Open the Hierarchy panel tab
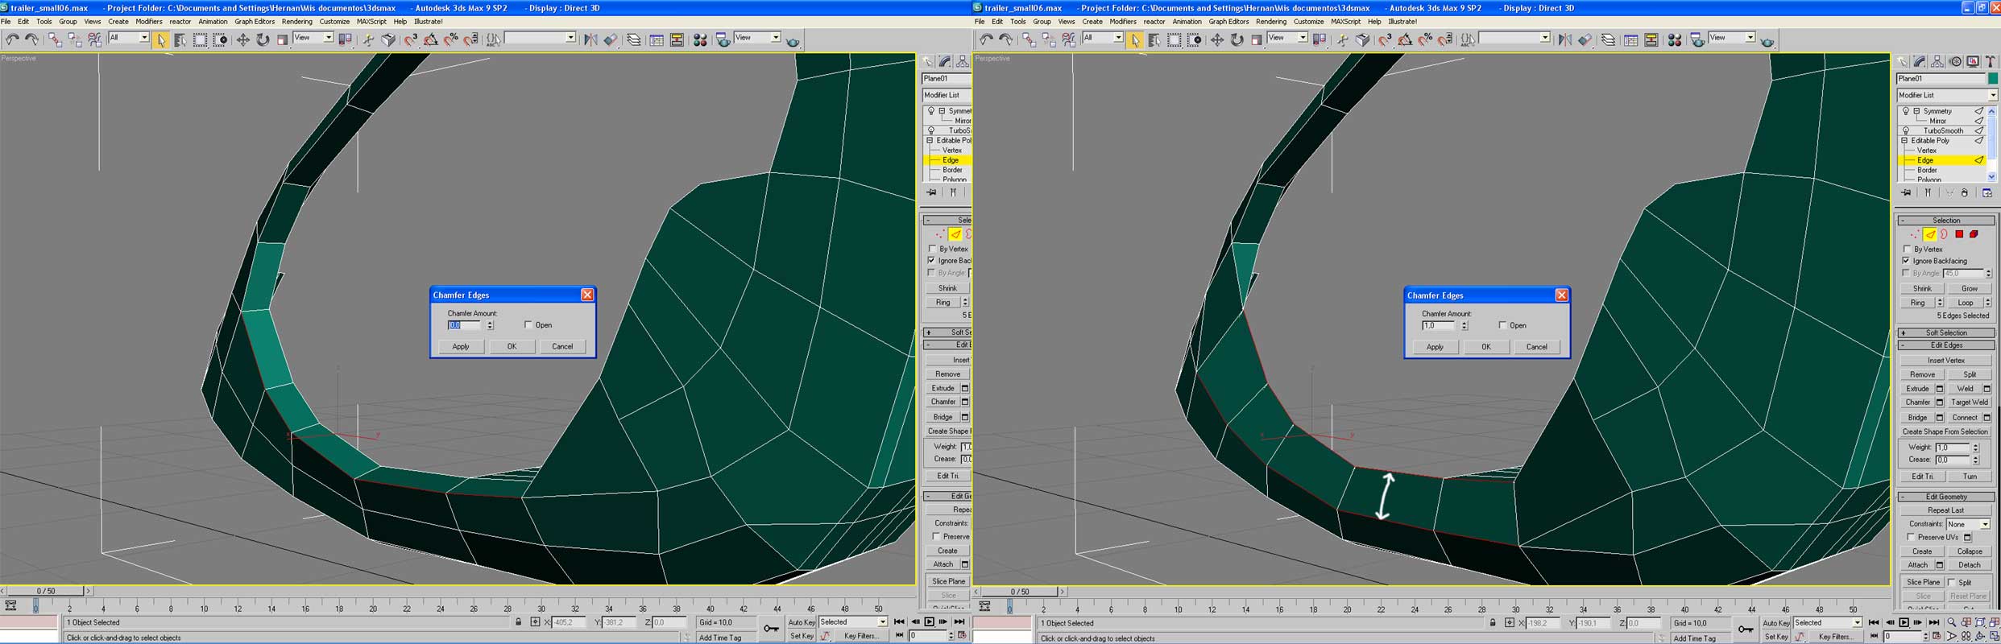The image size is (2001, 644). pyautogui.click(x=1937, y=61)
